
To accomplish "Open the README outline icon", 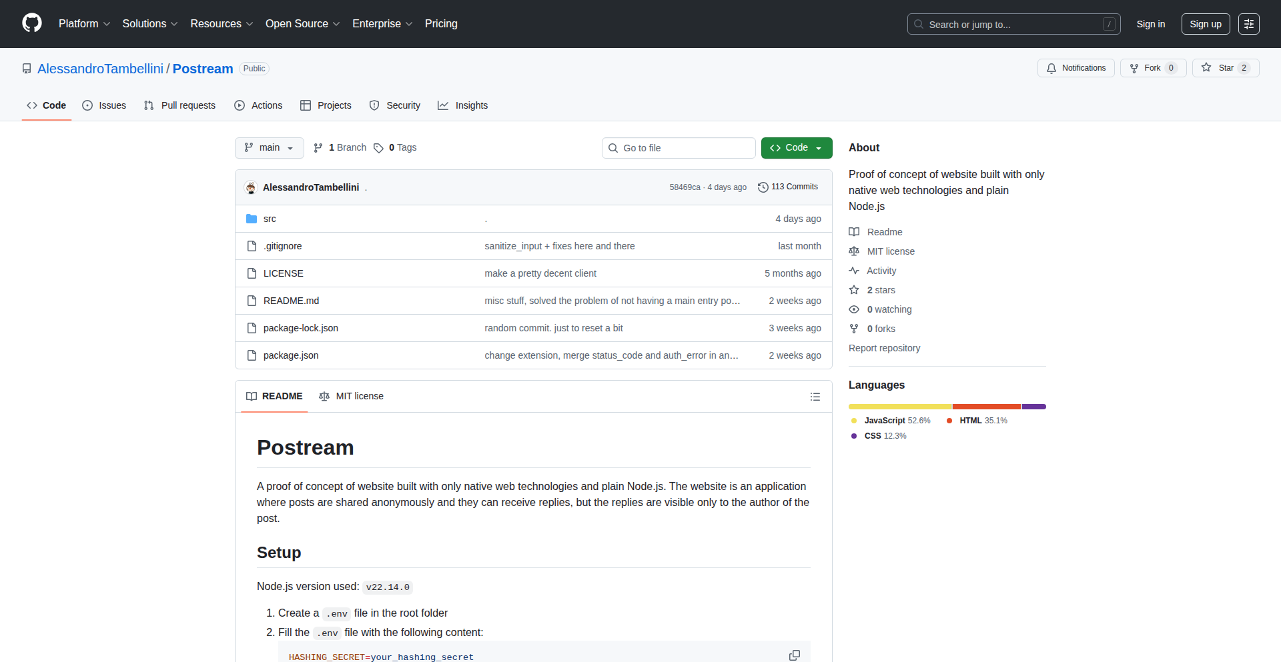I will click(815, 397).
